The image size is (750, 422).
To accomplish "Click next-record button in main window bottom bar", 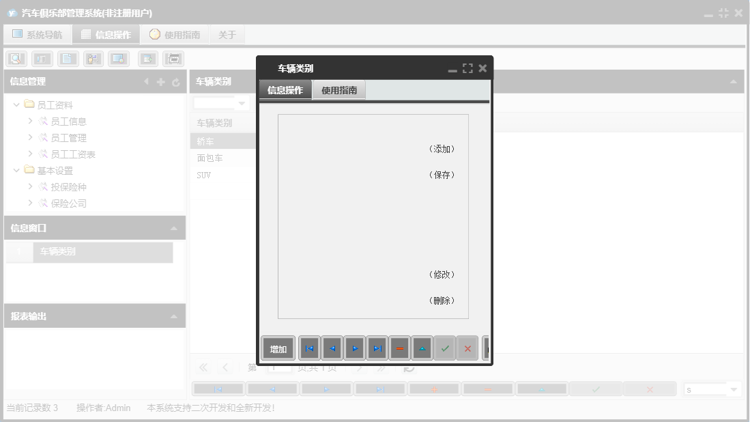I will coord(326,389).
